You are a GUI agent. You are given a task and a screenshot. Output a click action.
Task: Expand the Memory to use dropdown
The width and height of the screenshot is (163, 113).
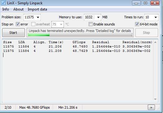coord(98,17)
